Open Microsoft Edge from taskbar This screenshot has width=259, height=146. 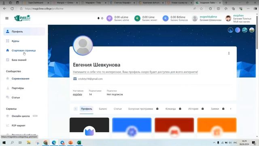54,143
